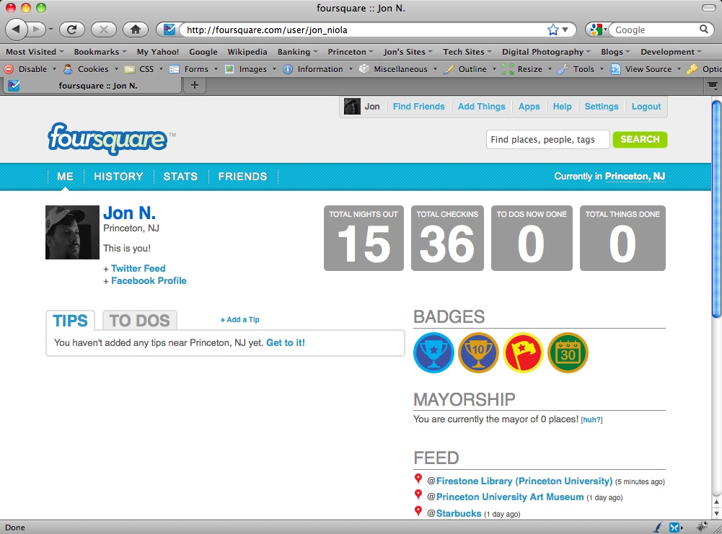Click the Logout link

(x=646, y=107)
